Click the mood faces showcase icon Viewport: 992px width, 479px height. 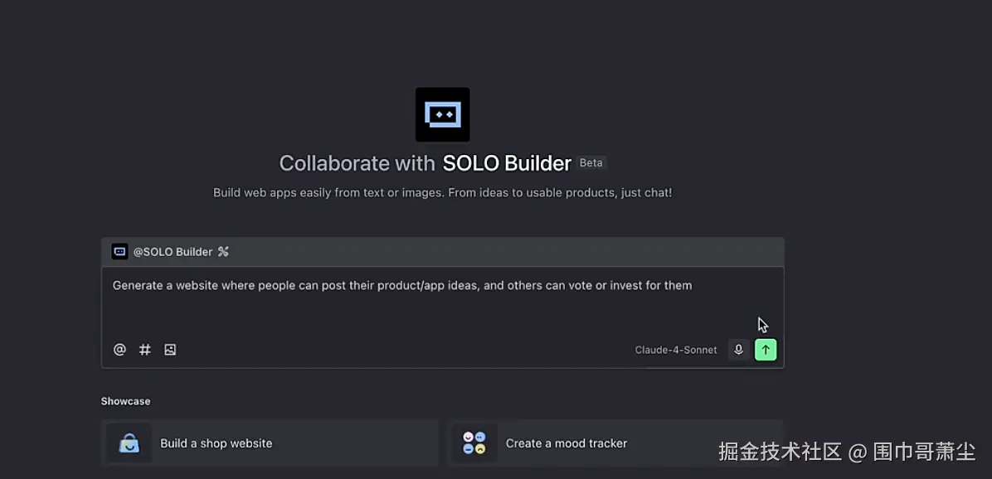click(474, 443)
